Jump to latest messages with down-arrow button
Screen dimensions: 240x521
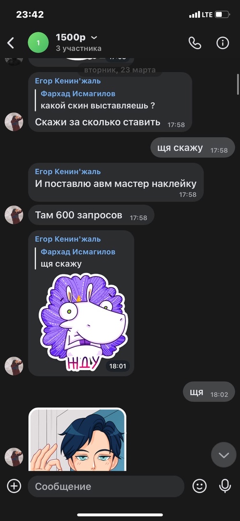[224, 455]
